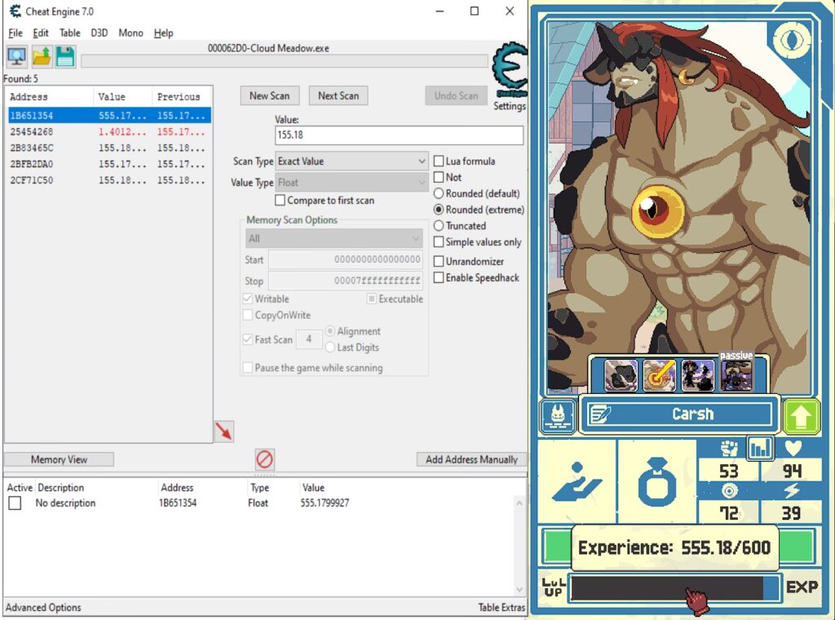Open the process selector computer icon

(x=16, y=57)
